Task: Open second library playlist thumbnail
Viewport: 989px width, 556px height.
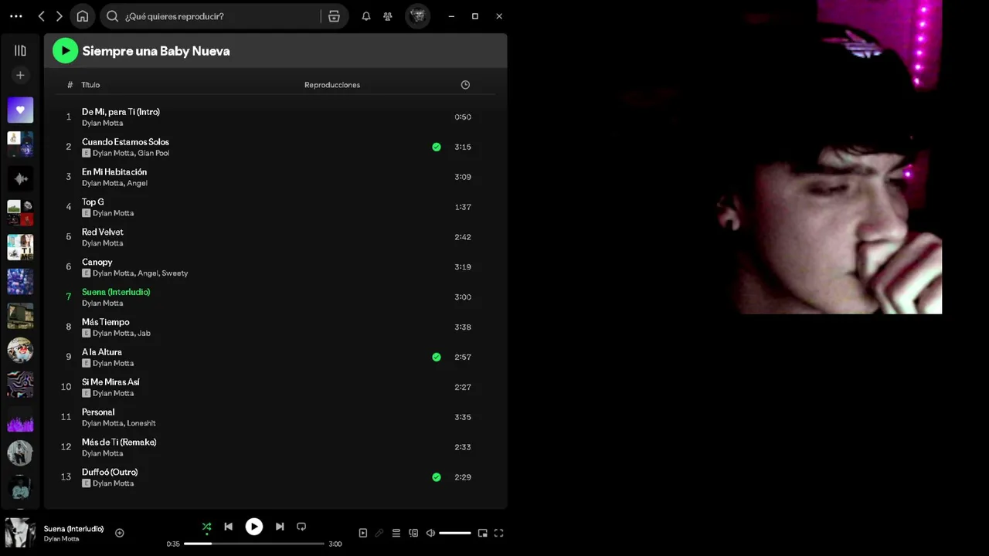Action: 20,144
